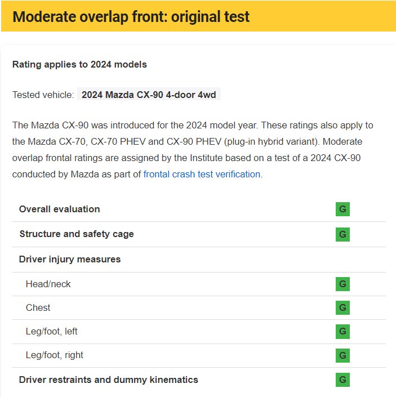
Task: Open the frontal crash test verification link
Action: point(202,174)
